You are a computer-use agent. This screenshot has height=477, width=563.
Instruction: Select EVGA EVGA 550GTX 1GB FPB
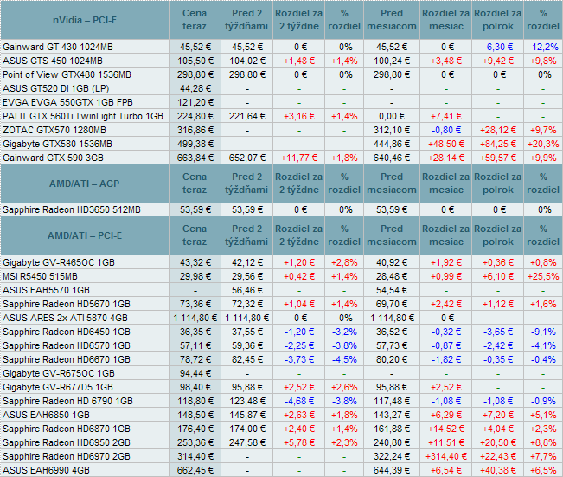tap(67, 102)
